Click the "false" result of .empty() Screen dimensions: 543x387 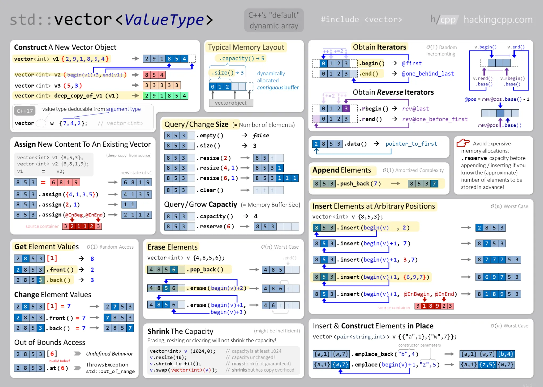tap(261, 135)
